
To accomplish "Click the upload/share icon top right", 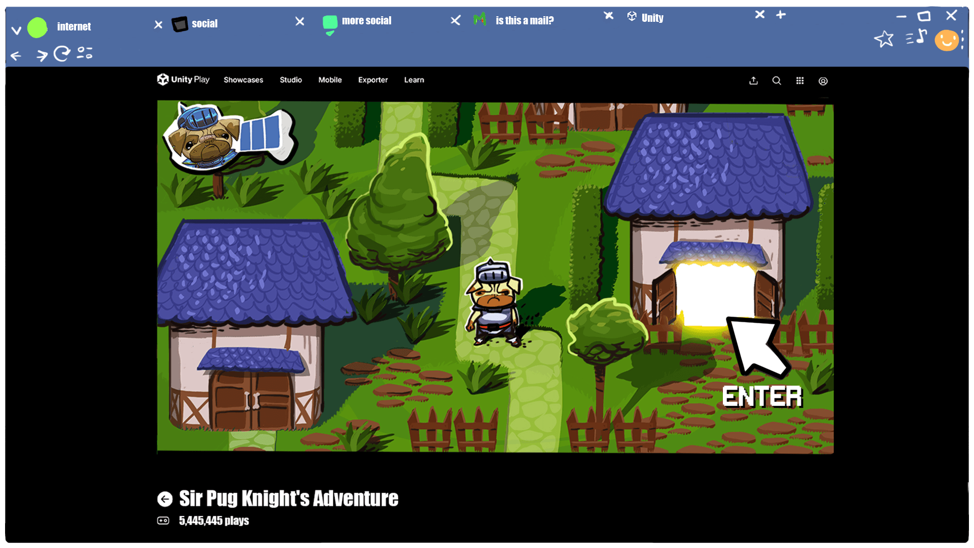I will [753, 80].
